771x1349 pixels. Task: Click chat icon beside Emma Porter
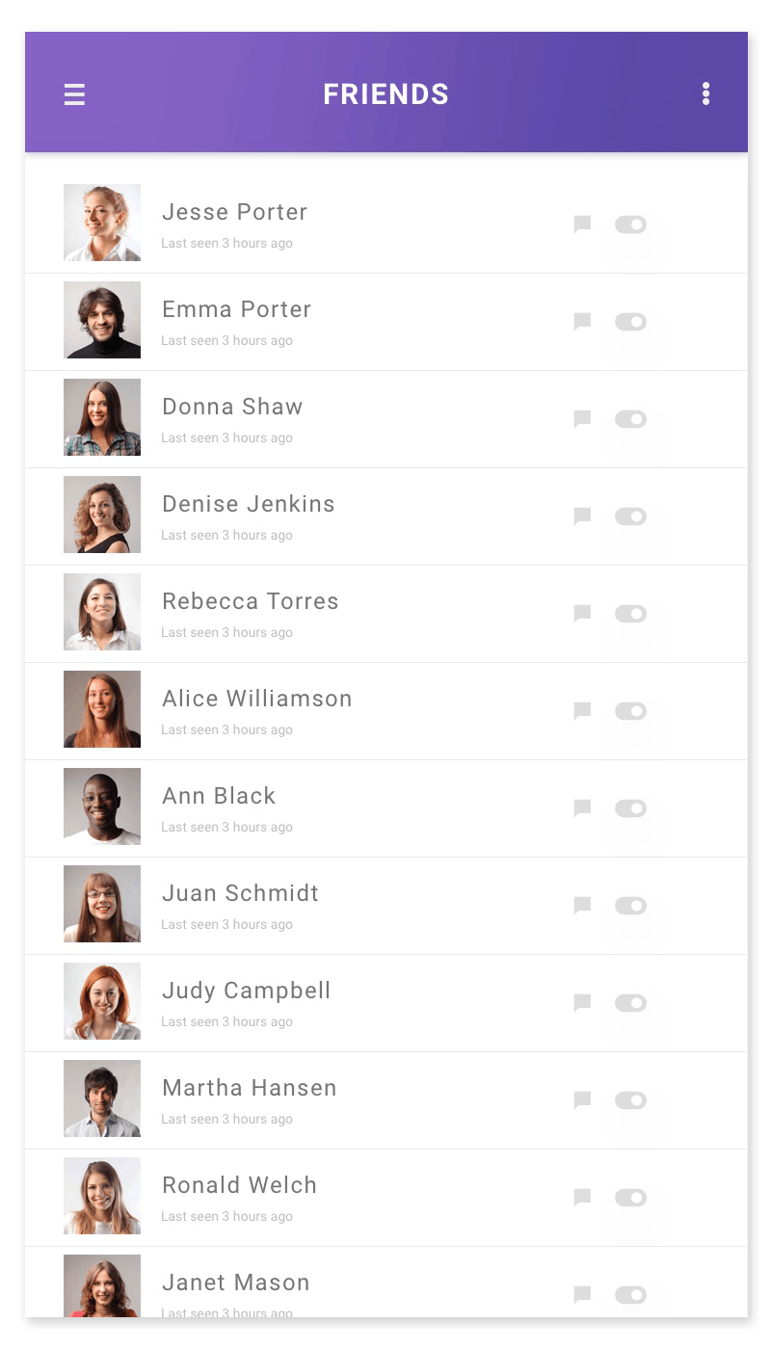[x=582, y=322]
